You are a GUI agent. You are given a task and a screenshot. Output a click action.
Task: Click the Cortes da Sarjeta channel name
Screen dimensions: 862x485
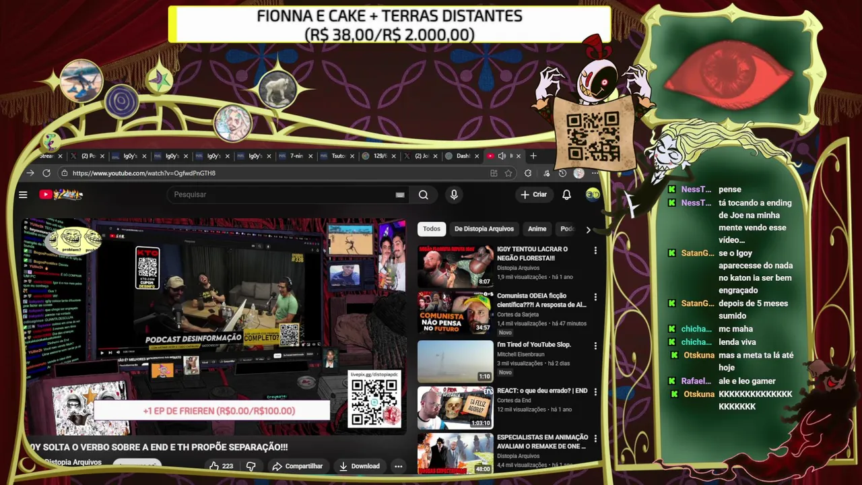click(x=522, y=314)
